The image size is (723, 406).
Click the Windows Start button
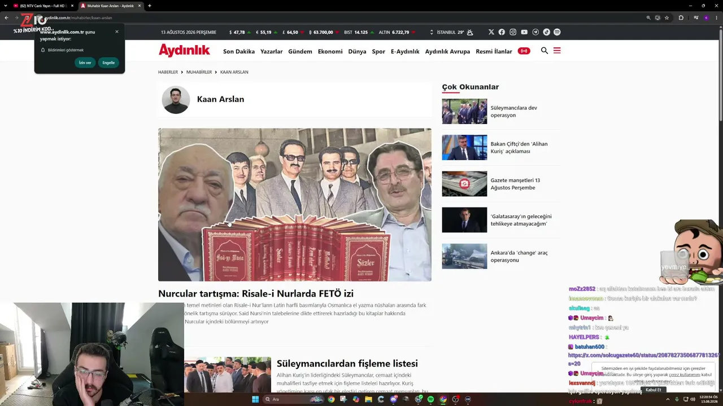coord(255,399)
